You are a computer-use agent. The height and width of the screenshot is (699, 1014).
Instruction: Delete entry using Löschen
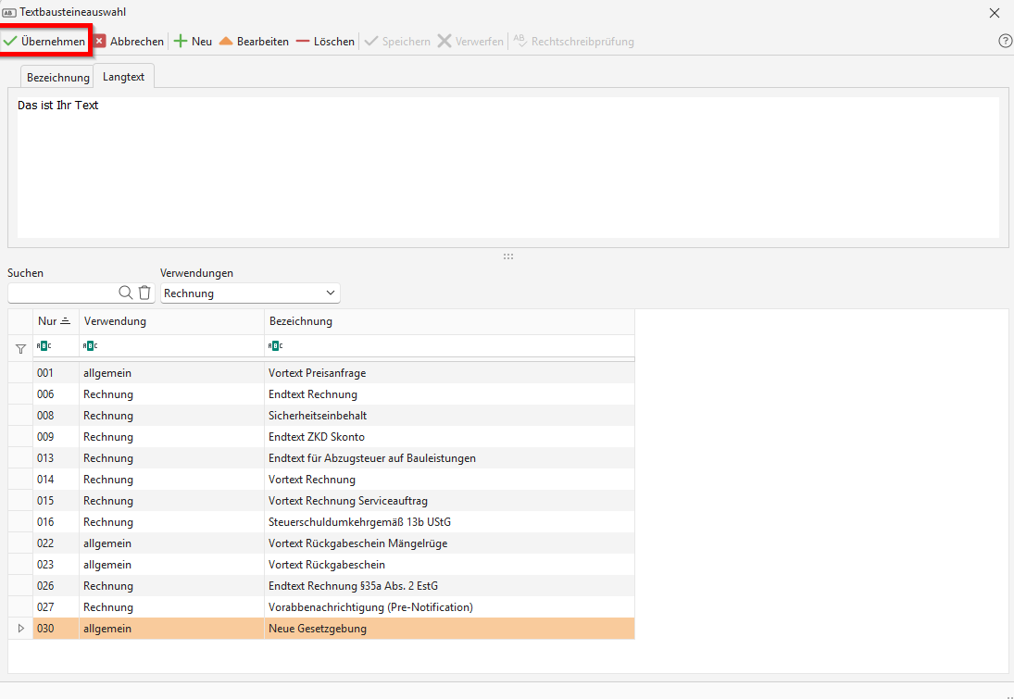coord(325,42)
